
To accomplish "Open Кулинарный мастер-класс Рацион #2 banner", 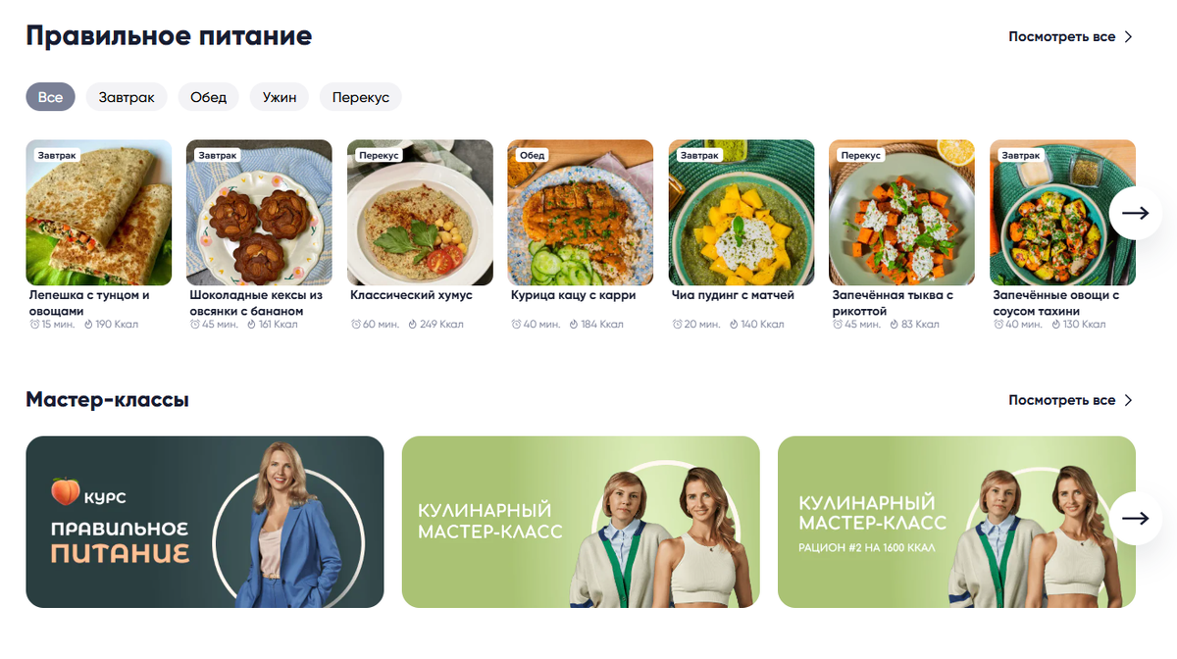I will tap(956, 522).
